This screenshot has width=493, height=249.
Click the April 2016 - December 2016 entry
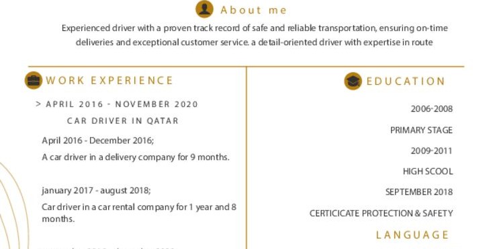98,140
